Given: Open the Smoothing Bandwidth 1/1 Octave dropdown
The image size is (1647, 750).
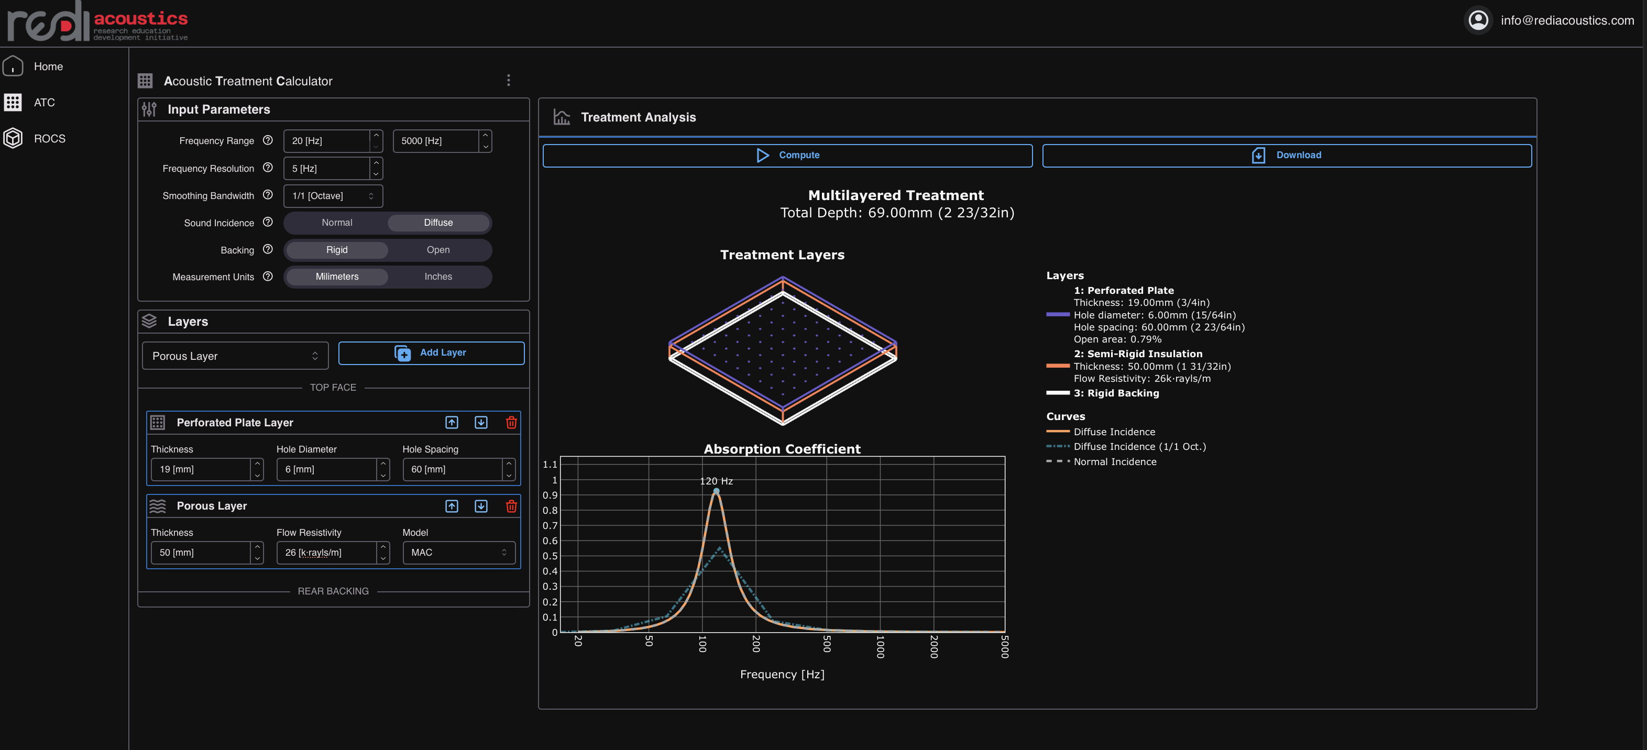Looking at the screenshot, I should pos(333,196).
